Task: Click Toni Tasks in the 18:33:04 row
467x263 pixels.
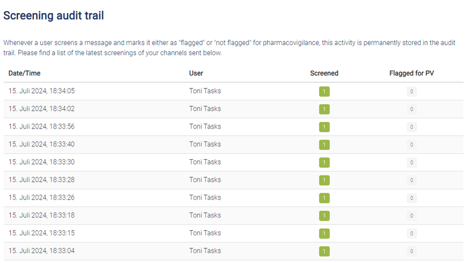Action: click(x=205, y=251)
